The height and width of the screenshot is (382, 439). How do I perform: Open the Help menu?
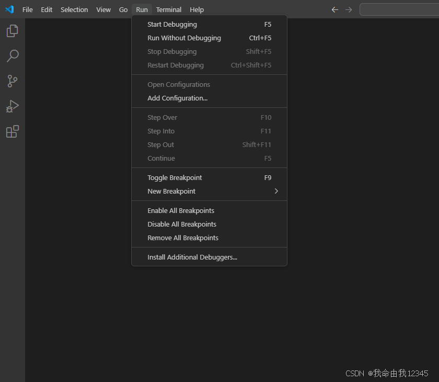197,9
